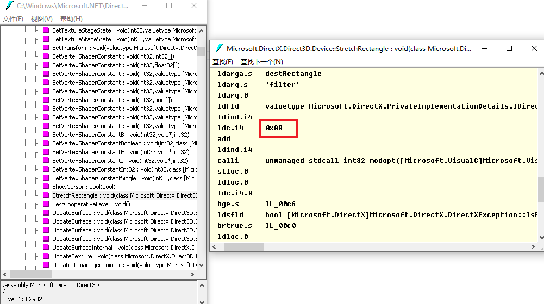Minimize the StretchRectangle IL window
This screenshot has width=544, height=304.
tap(485, 48)
